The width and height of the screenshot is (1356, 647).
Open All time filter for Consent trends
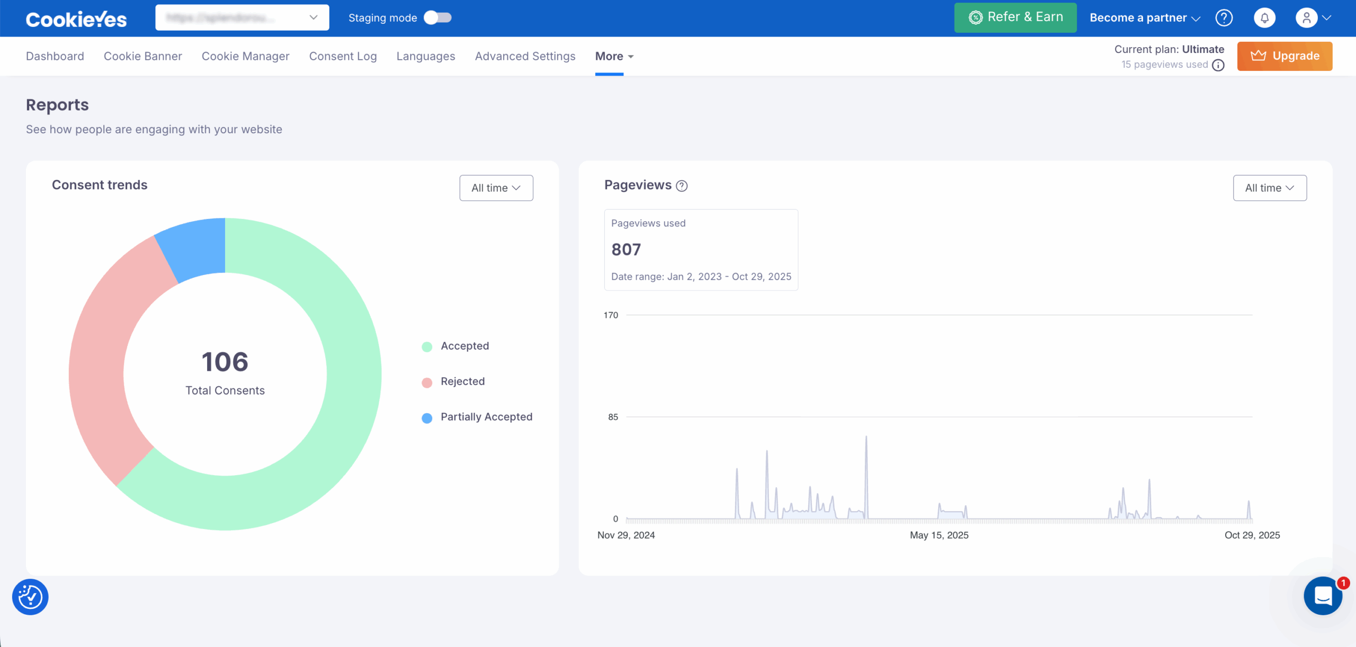tap(495, 187)
